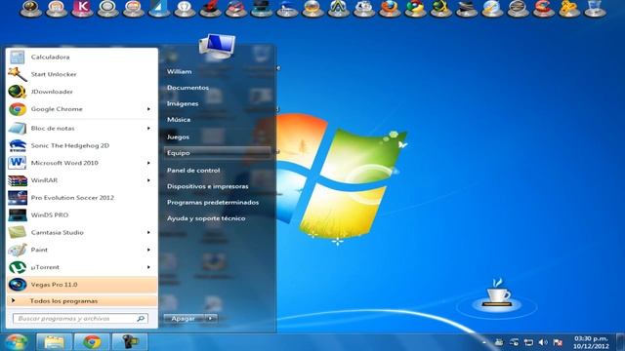Open JDownloader in the Start menu list
Image resolution: width=625 pixels, height=351 pixels.
point(82,92)
